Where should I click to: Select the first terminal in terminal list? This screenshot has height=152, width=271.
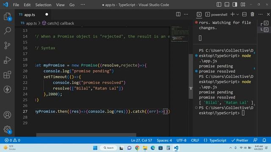pyautogui.click(x=266, y=23)
